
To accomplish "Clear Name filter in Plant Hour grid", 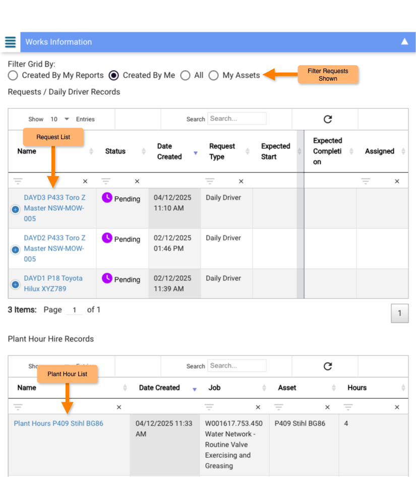I will click(x=119, y=407).
